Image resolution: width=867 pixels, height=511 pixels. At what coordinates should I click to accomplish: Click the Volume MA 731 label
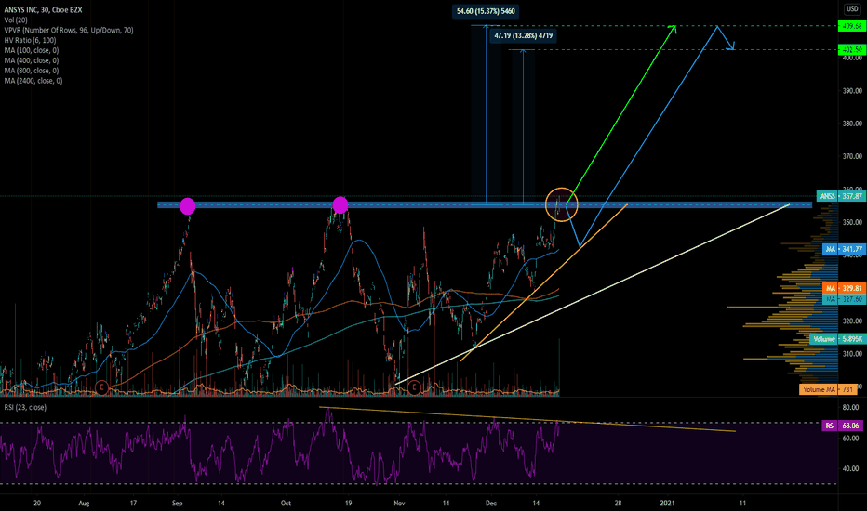point(828,389)
